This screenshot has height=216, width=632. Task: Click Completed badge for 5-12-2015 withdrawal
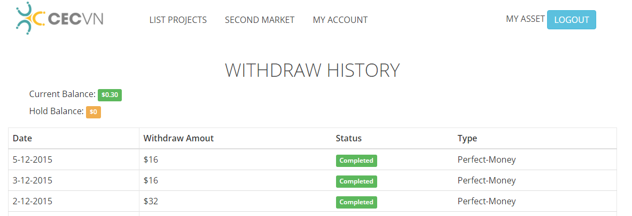click(x=356, y=161)
